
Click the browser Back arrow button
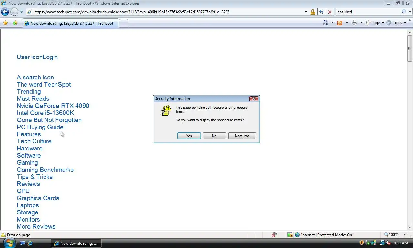(5, 12)
